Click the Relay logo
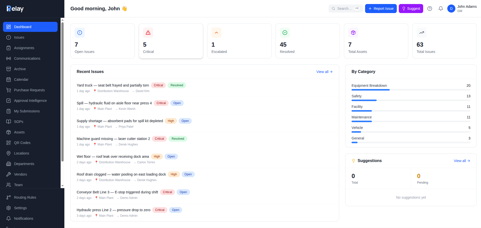The image size is (481, 228). (15, 9)
